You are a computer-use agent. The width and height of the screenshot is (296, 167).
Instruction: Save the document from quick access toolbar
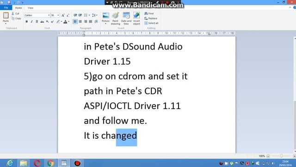pos(9,2)
